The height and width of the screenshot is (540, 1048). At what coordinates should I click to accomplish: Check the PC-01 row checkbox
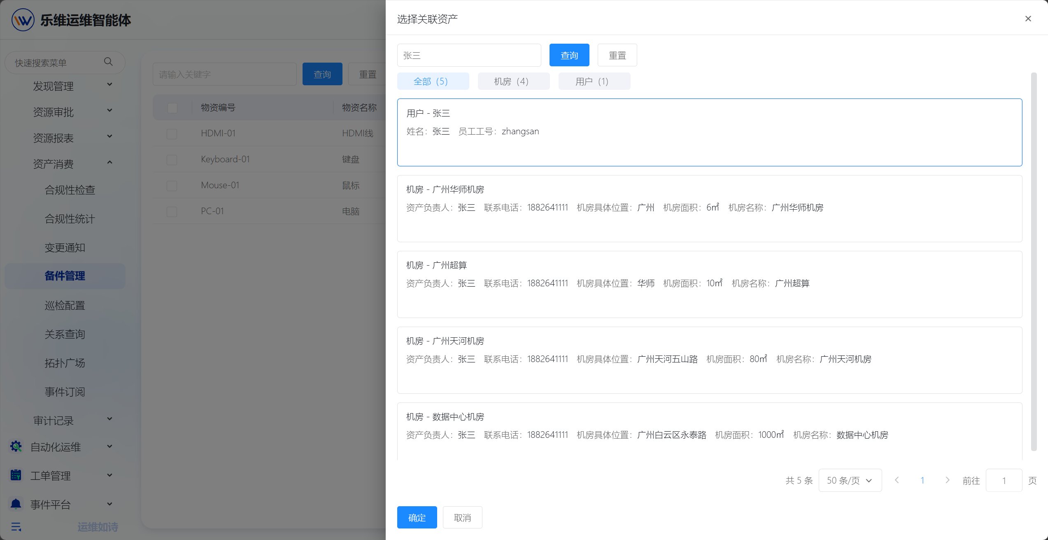tap(172, 211)
